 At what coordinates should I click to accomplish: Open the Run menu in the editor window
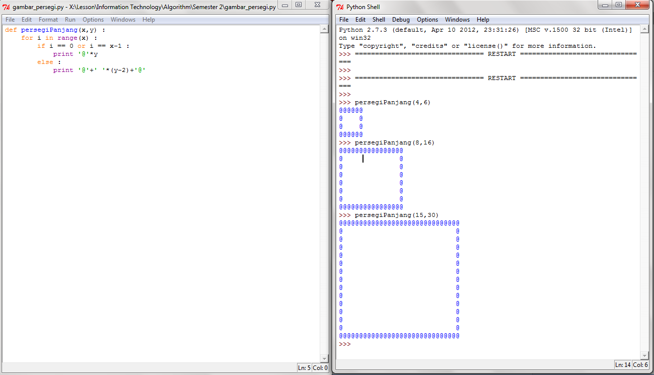(x=70, y=20)
